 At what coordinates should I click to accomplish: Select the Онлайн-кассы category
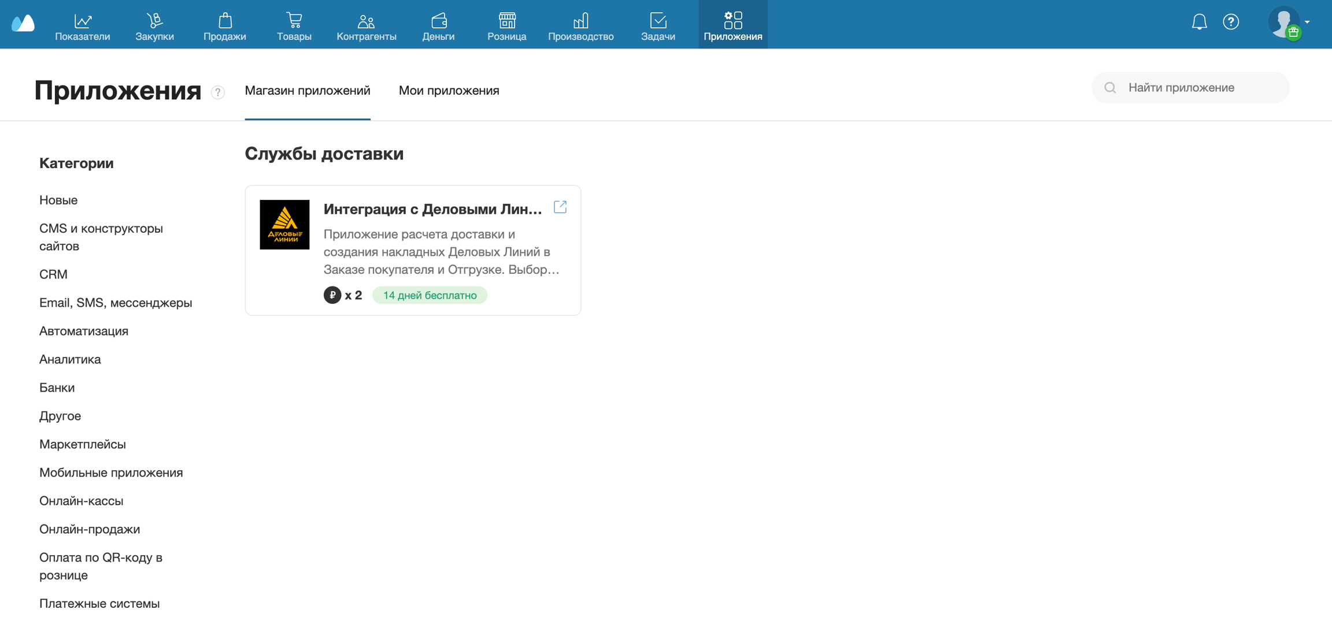point(82,501)
